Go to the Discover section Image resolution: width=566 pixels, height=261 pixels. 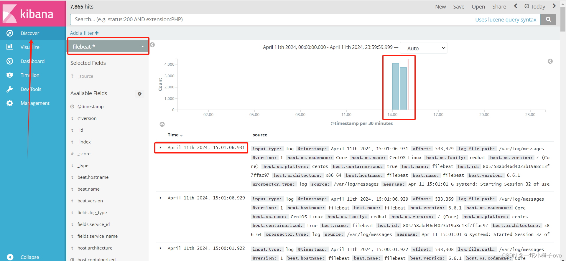(x=30, y=33)
